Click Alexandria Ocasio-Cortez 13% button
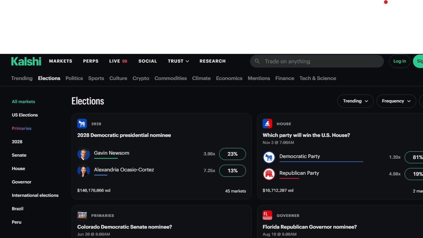This screenshot has width=423, height=238. pyautogui.click(x=233, y=171)
